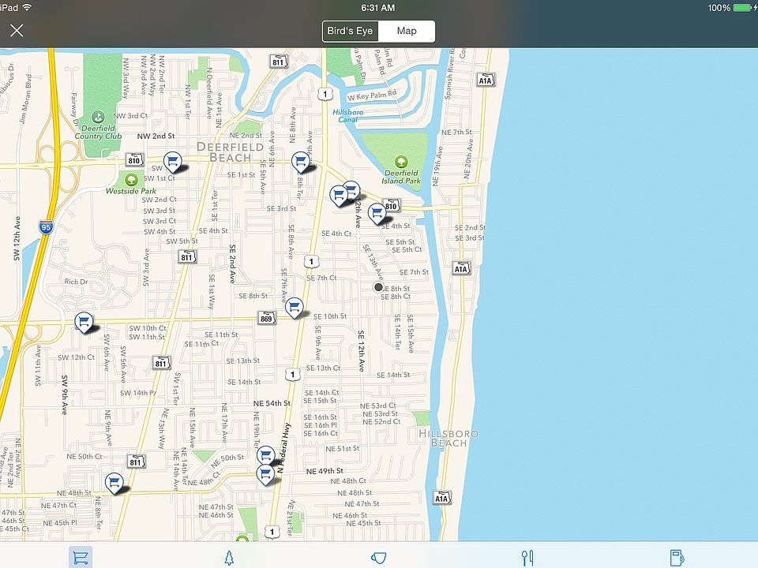The height and width of the screenshot is (568, 758).
Task: Tap the Westside Park label
Action: (130, 191)
